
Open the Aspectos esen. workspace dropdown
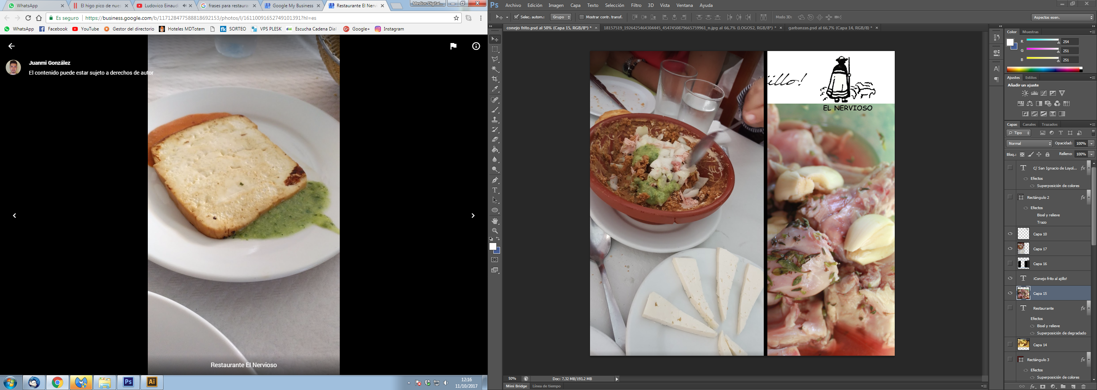(x=1062, y=18)
